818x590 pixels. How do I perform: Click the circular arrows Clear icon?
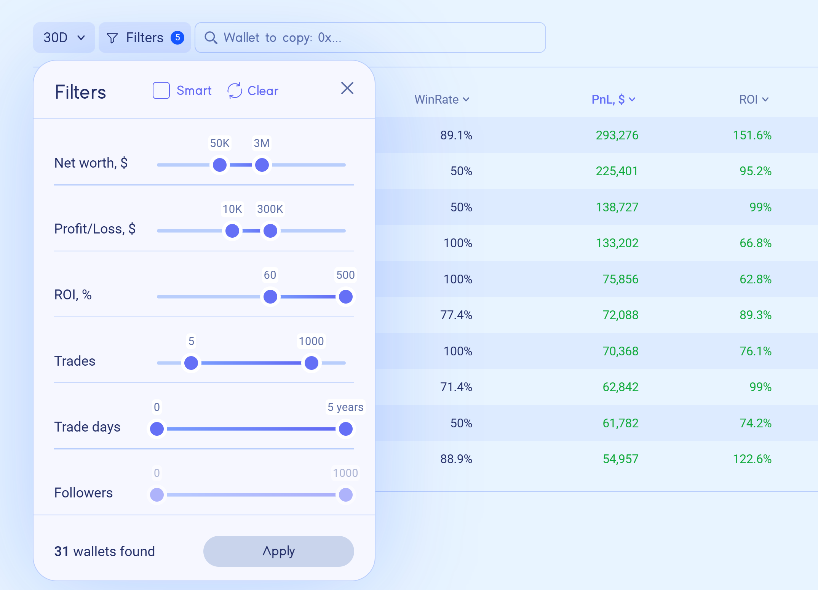235,91
